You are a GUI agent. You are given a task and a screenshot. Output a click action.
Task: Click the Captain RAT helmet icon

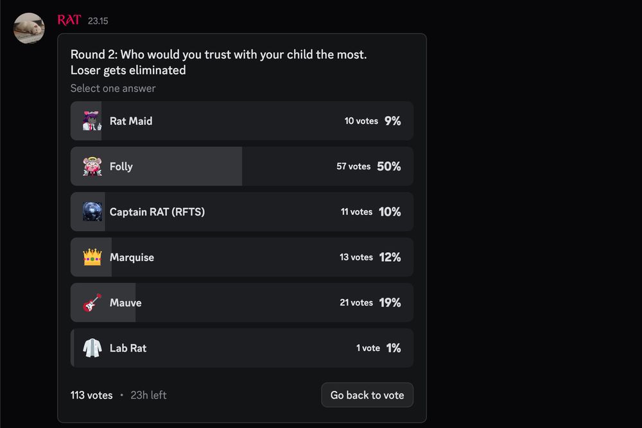coord(92,212)
